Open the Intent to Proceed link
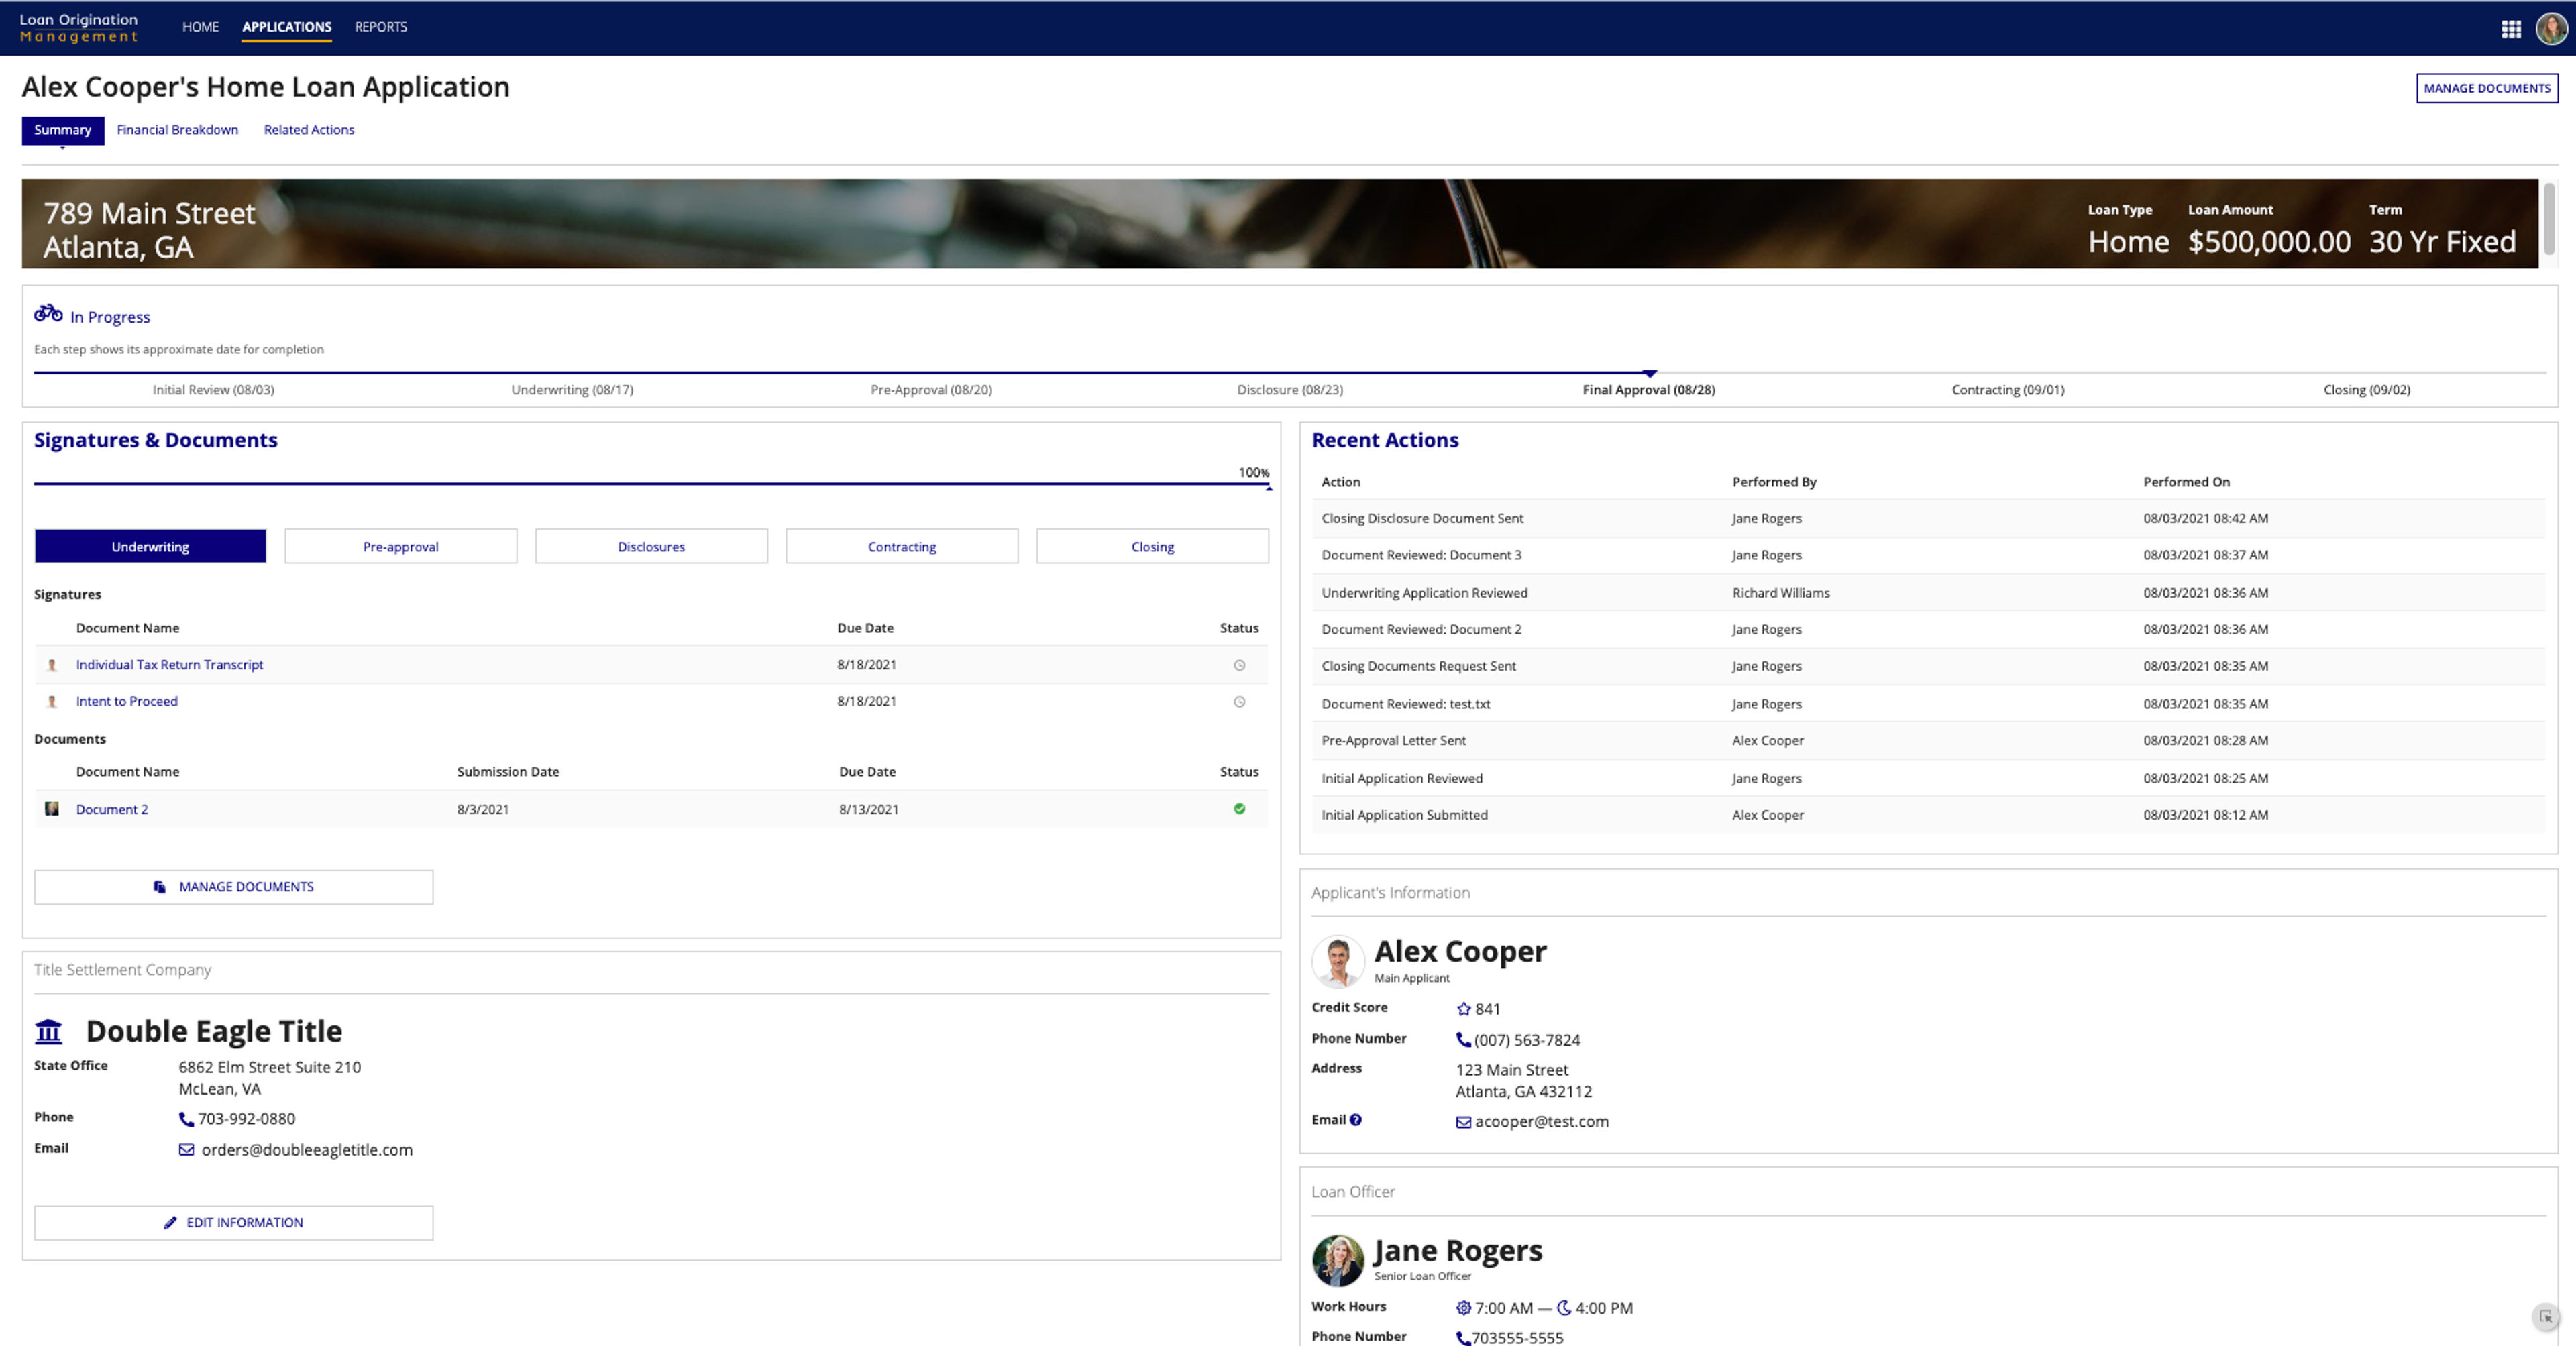The image size is (2576, 1346). pos(127,702)
